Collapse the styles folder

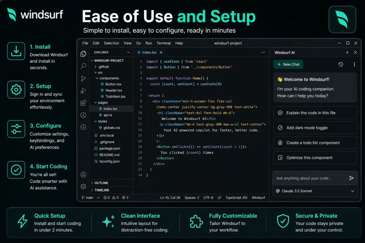coord(96,121)
